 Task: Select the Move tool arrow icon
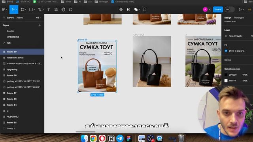(x=13, y=9)
